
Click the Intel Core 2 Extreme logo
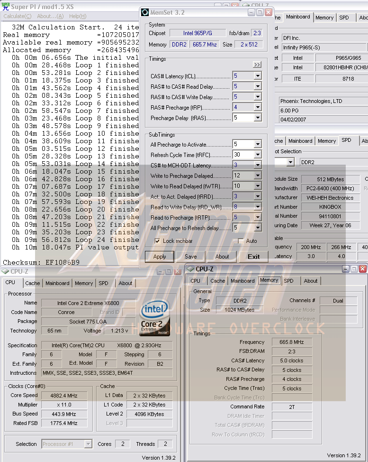pos(155,318)
